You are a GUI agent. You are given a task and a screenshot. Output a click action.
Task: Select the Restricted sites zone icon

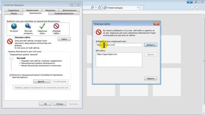click(56, 26)
